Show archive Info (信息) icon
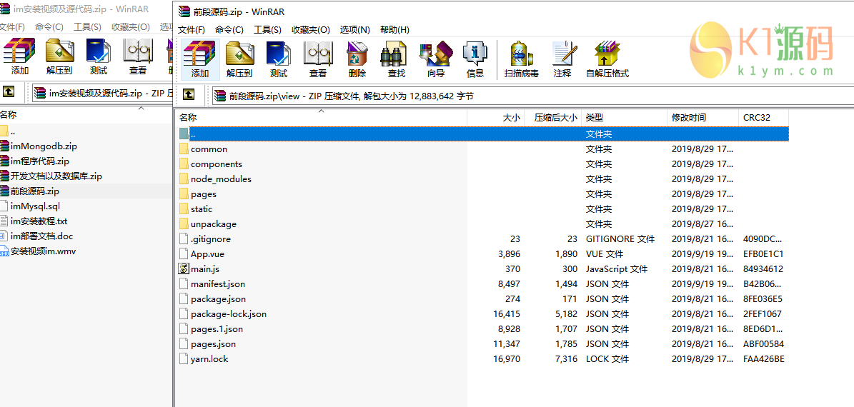This screenshot has height=407, width=854. point(475,59)
